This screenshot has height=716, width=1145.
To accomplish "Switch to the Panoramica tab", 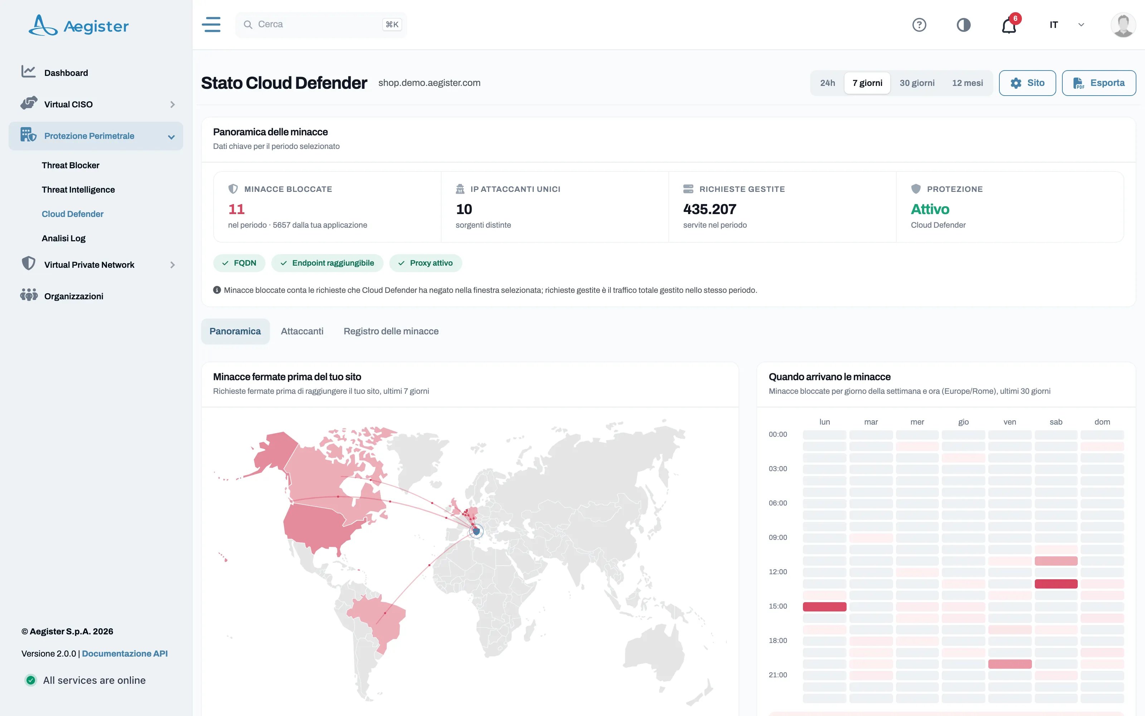I will point(235,331).
